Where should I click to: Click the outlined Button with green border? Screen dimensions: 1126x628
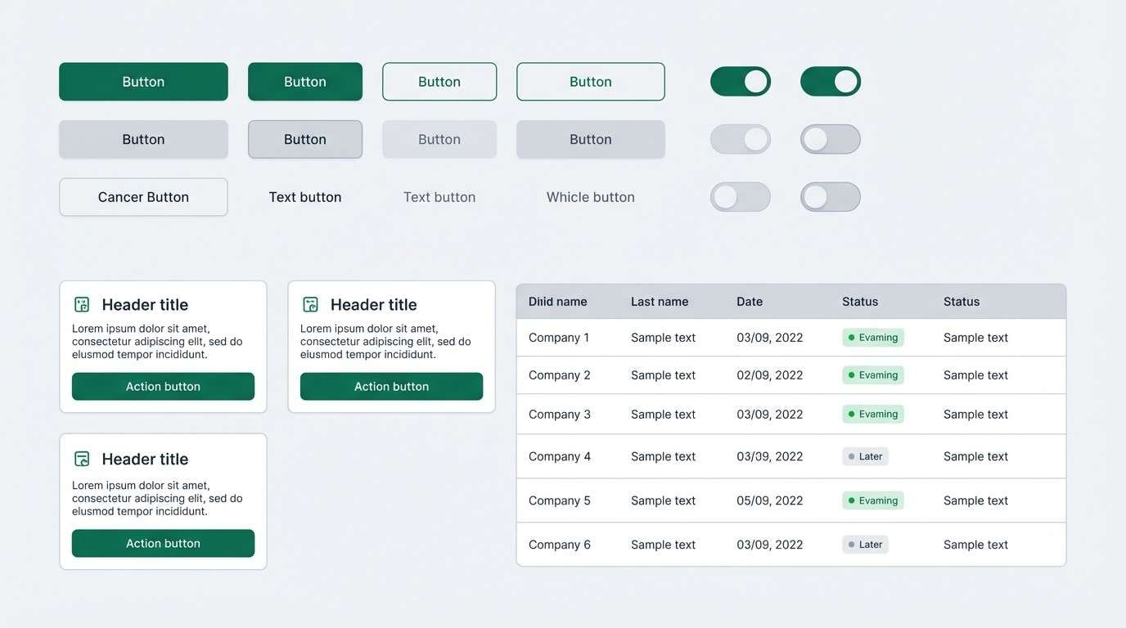tap(439, 81)
